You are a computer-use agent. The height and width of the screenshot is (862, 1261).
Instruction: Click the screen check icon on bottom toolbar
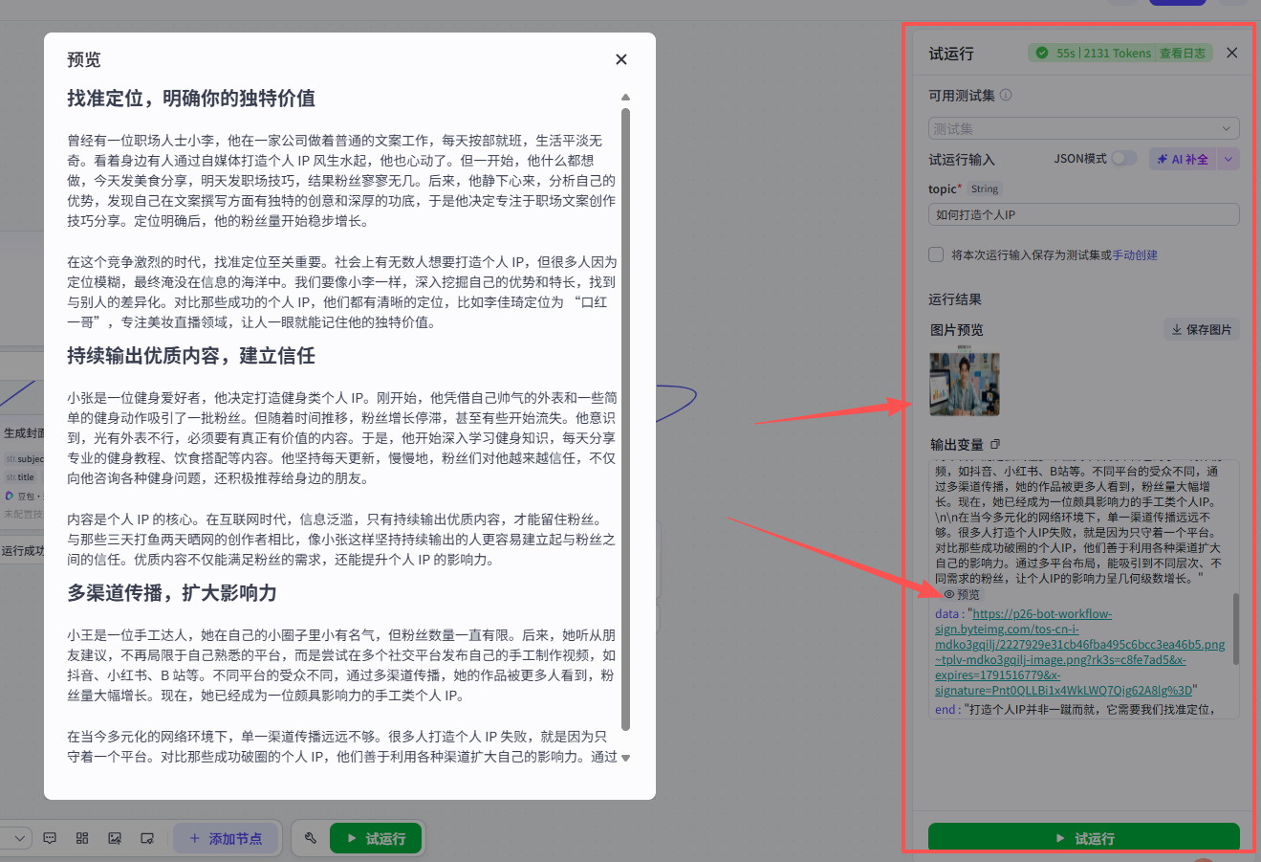[147, 838]
